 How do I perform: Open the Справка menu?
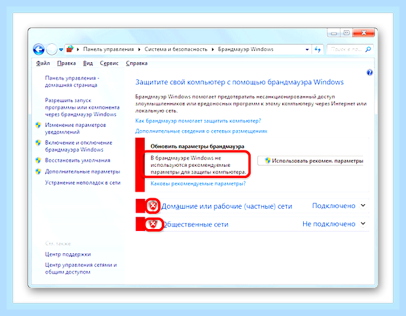tap(137, 63)
